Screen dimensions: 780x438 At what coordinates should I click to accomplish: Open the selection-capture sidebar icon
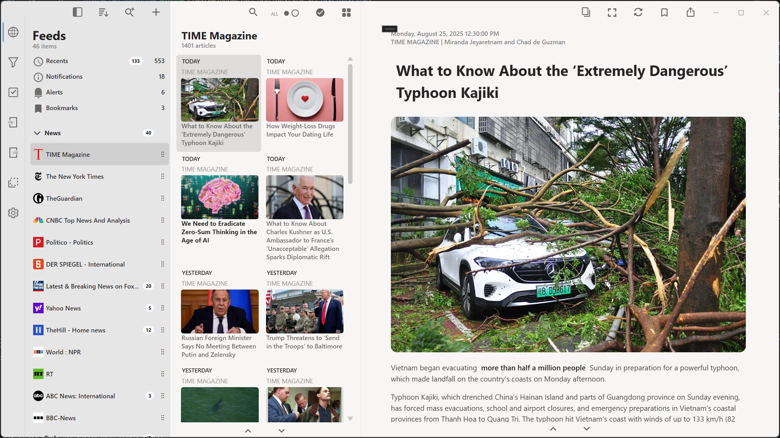(13, 183)
